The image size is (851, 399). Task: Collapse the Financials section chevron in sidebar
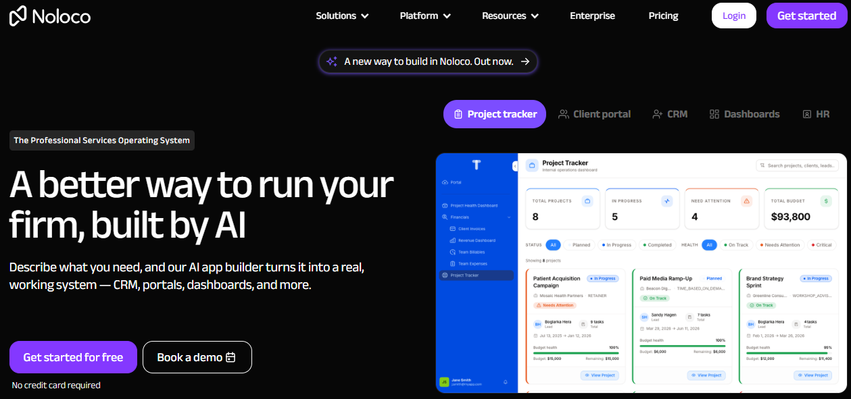click(509, 217)
